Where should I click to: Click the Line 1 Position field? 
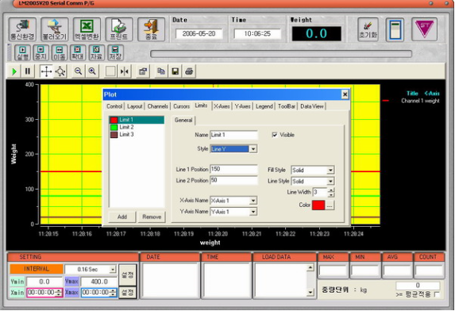click(x=234, y=169)
